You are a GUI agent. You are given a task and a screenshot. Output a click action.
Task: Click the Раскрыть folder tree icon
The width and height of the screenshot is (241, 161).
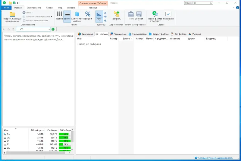(x=116, y=14)
